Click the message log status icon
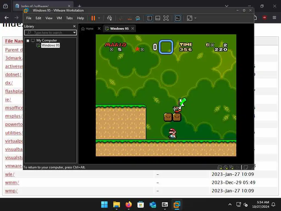Viewport: 281px width, 211px height. point(246,167)
